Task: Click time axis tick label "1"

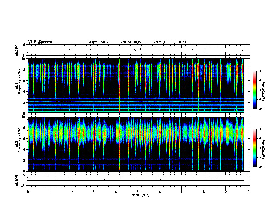Action: click(x=50, y=192)
